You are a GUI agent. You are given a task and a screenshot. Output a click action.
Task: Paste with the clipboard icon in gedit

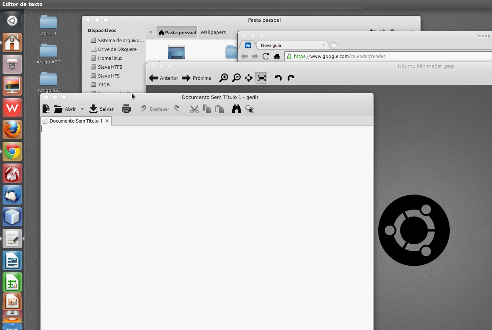click(x=220, y=109)
